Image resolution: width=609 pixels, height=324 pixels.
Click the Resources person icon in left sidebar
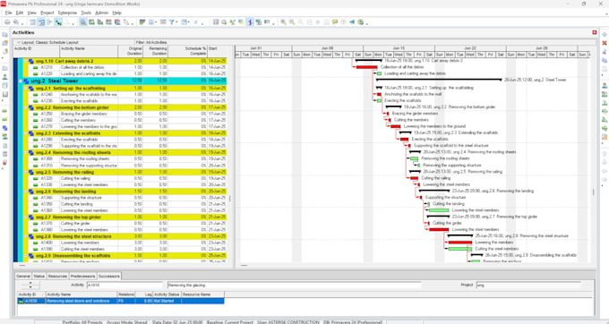coord(4,77)
